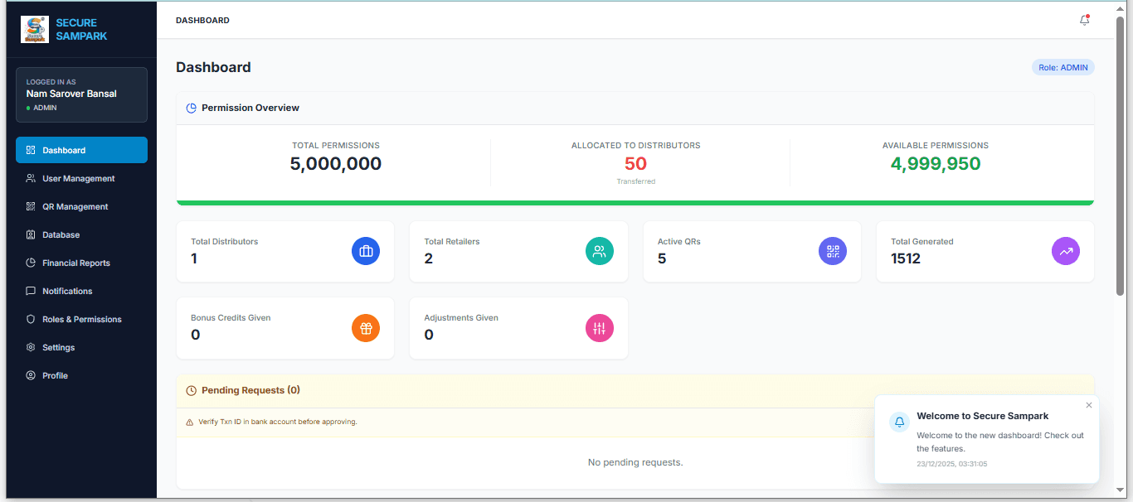1133x502 pixels.
Task: Dismiss the Welcome to Secure Sampark notification
Action: pyautogui.click(x=1089, y=405)
